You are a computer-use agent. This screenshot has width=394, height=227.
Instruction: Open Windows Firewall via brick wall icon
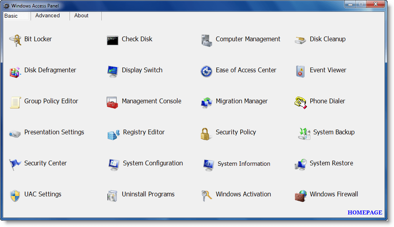pos(300,195)
